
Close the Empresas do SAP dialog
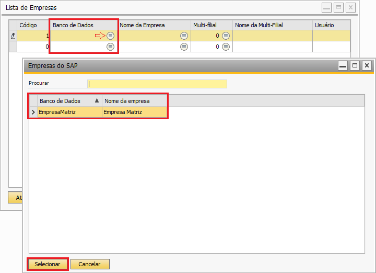[x=367, y=65]
